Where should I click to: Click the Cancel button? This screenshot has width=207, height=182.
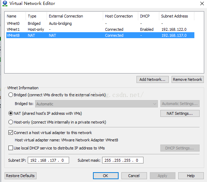point(134,176)
